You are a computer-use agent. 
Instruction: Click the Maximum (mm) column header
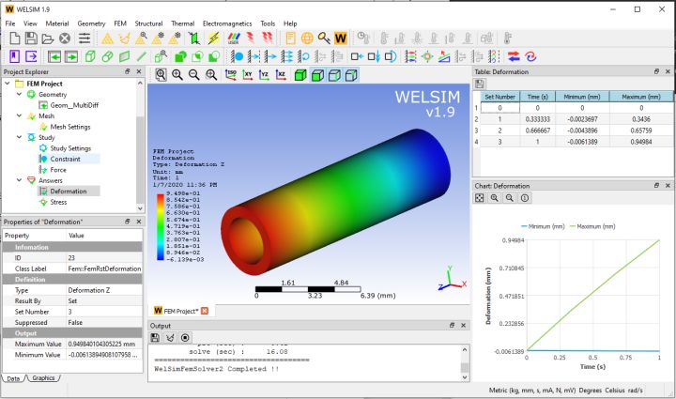tap(641, 96)
